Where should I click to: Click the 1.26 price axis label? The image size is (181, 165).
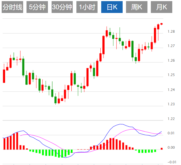tap(171, 61)
